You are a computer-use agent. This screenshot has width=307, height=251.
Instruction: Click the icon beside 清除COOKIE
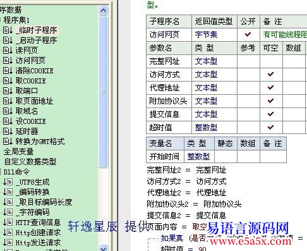8,71
